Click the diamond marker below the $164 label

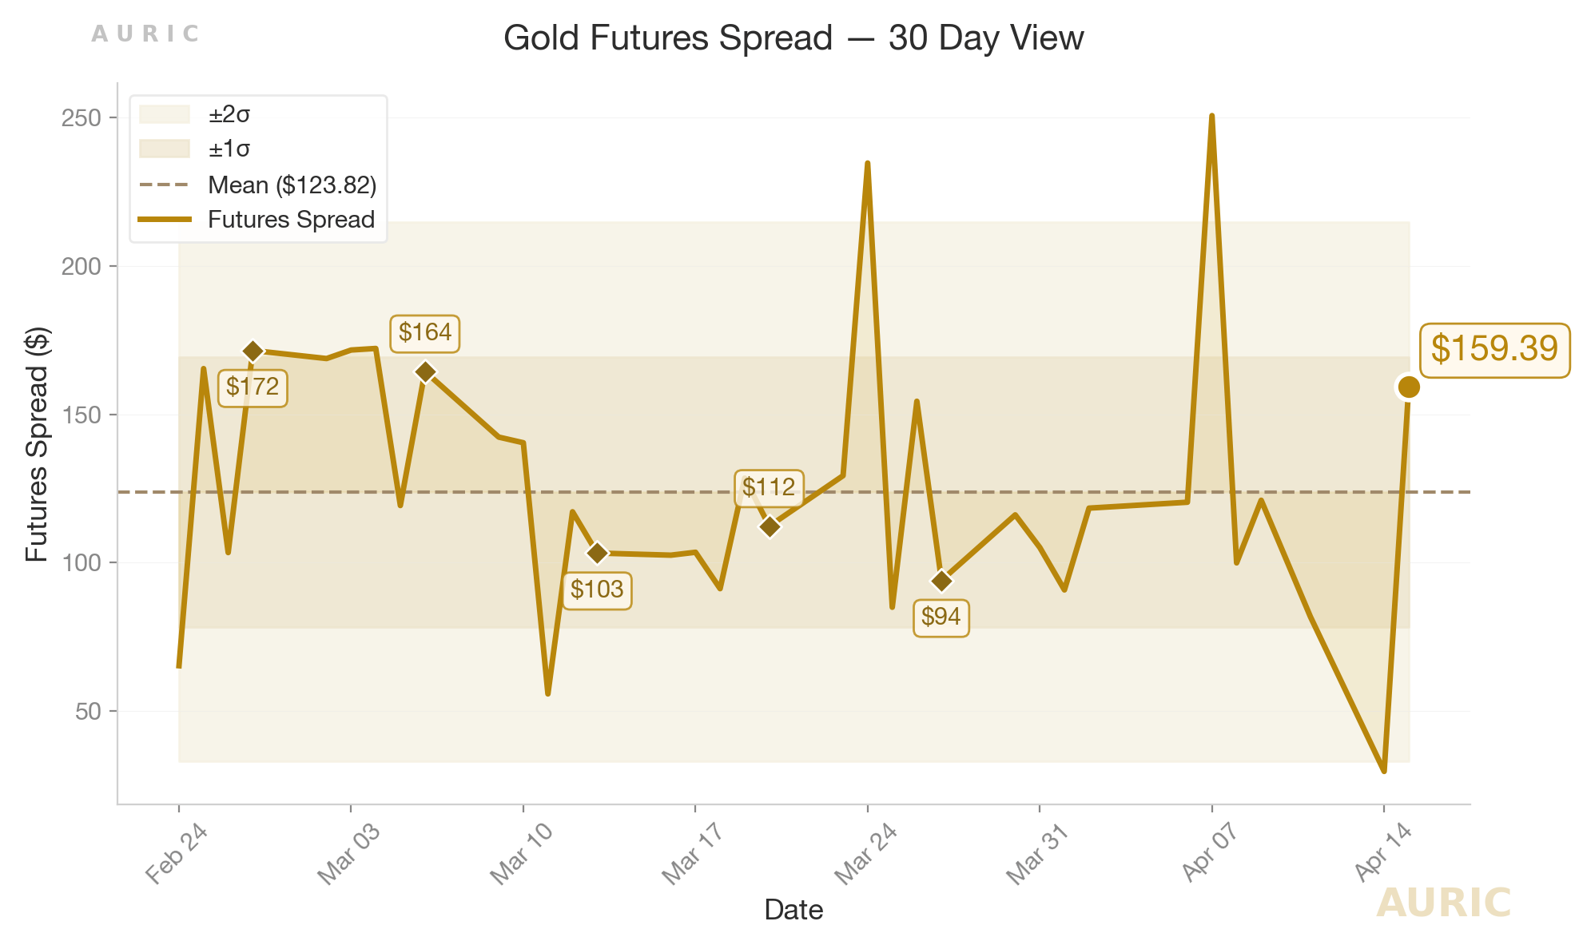426,372
